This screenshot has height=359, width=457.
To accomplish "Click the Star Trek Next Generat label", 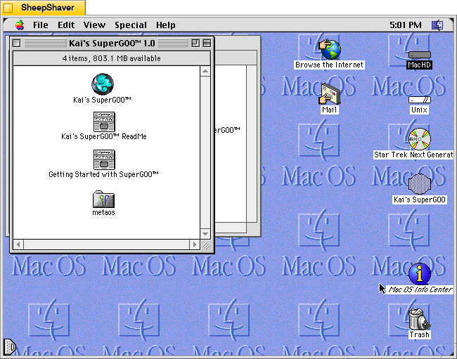I will (413, 155).
